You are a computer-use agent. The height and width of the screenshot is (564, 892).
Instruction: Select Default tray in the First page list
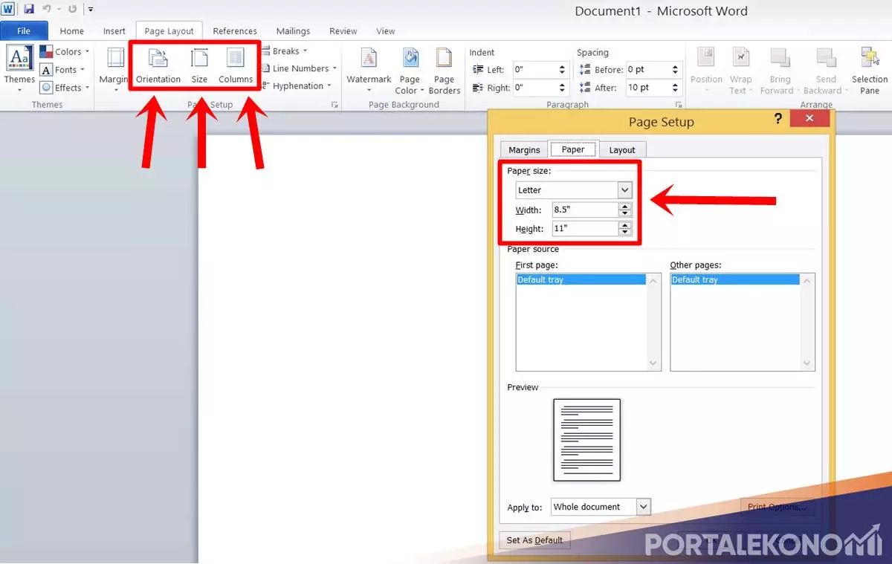pyautogui.click(x=581, y=280)
